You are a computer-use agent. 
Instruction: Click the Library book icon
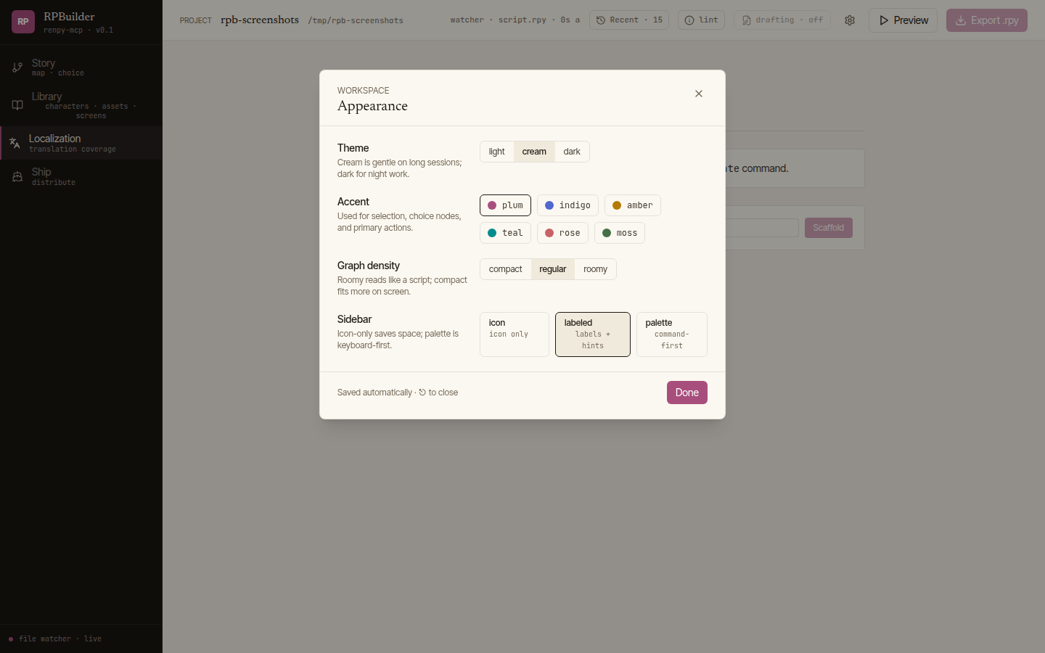coord(17,105)
